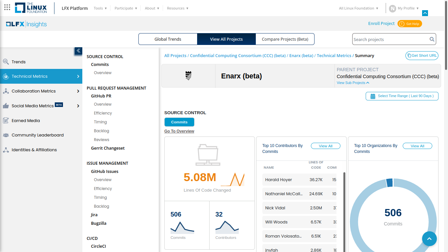Screen dimensions: 448x252
Task: Click the Get Short URL button
Action: tap(422, 55)
